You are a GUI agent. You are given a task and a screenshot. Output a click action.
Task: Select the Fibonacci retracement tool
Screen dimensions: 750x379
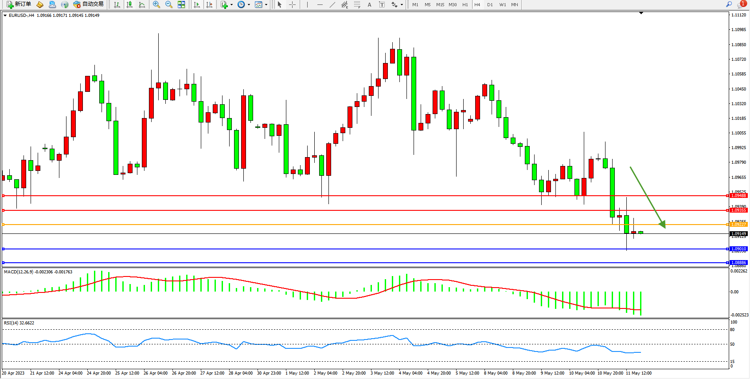pos(357,4)
